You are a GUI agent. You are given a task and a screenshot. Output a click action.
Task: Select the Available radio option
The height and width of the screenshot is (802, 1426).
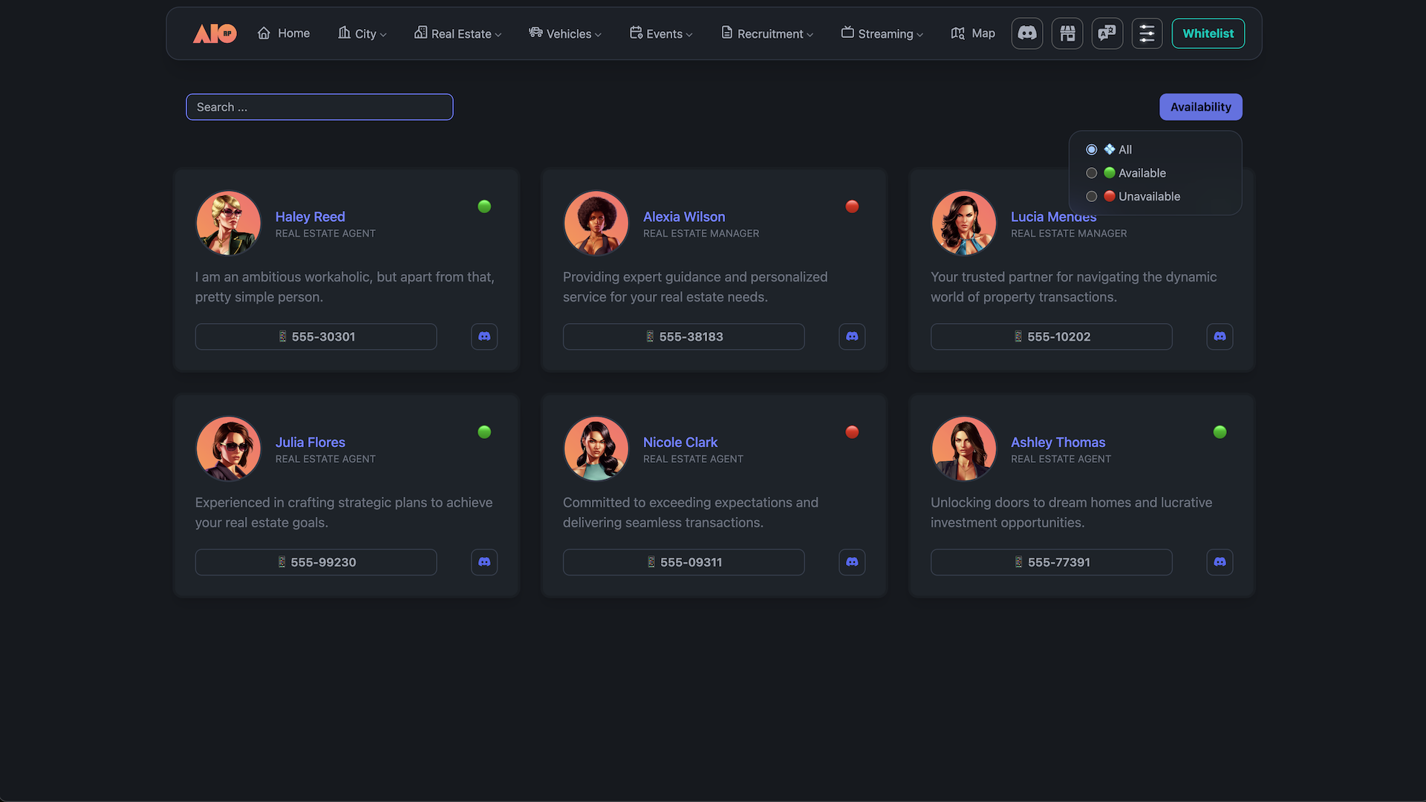(1092, 173)
